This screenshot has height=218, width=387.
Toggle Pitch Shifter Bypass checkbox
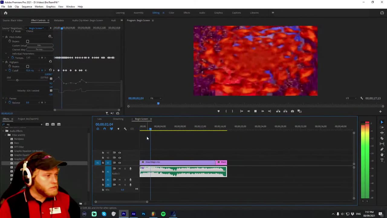(x=28, y=41)
